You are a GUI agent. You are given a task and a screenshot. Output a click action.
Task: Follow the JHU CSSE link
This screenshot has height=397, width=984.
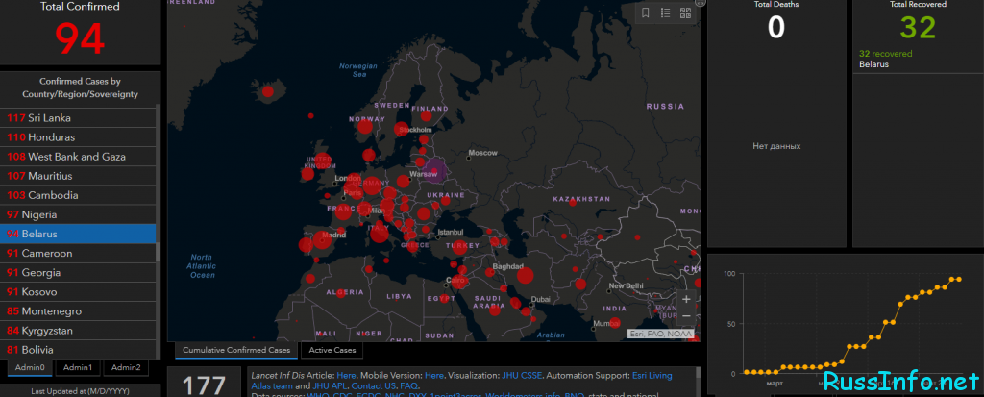[522, 375]
